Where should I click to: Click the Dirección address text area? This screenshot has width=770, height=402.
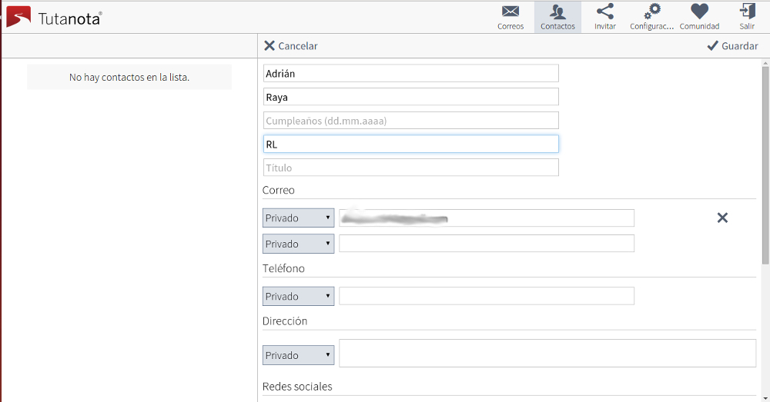pyautogui.click(x=547, y=354)
